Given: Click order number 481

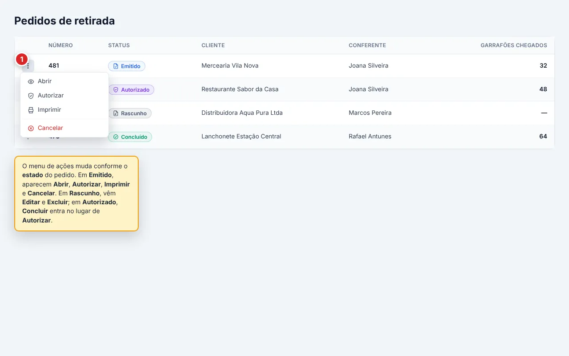Looking at the screenshot, I should tap(54, 66).
